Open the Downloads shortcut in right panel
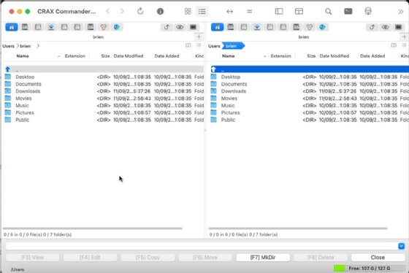Viewport: 409px width, 273px height. (256, 27)
